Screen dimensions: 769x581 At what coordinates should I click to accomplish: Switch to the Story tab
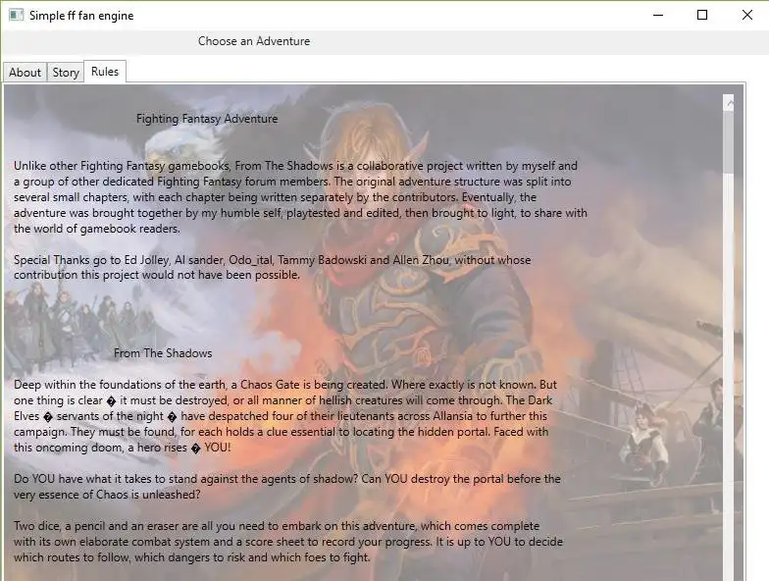pyautogui.click(x=66, y=73)
